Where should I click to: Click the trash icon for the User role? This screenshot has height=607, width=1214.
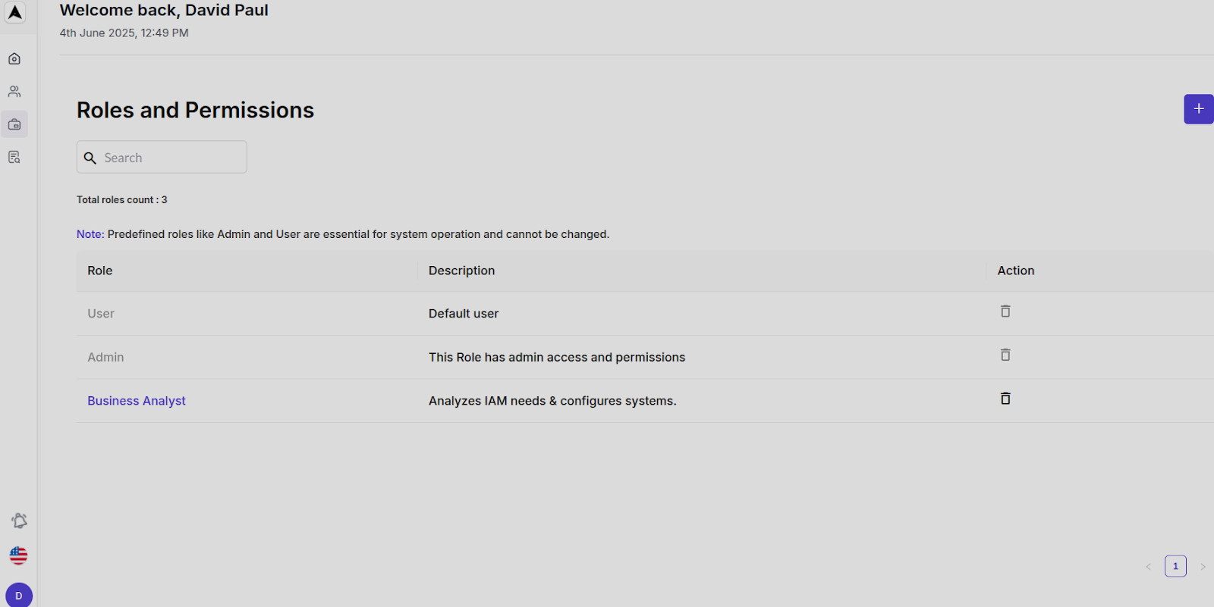tap(1005, 311)
